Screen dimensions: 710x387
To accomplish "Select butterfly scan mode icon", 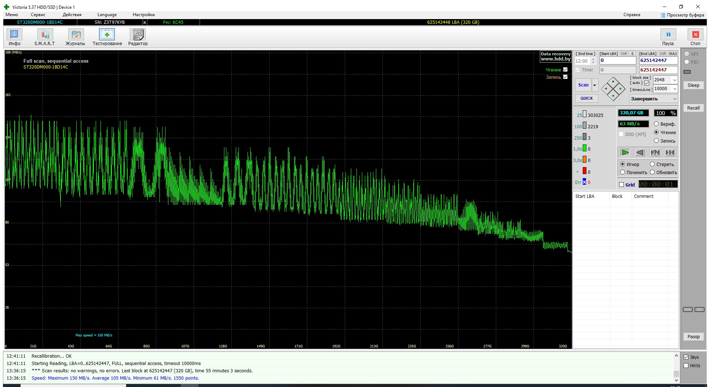I will 670,152.
